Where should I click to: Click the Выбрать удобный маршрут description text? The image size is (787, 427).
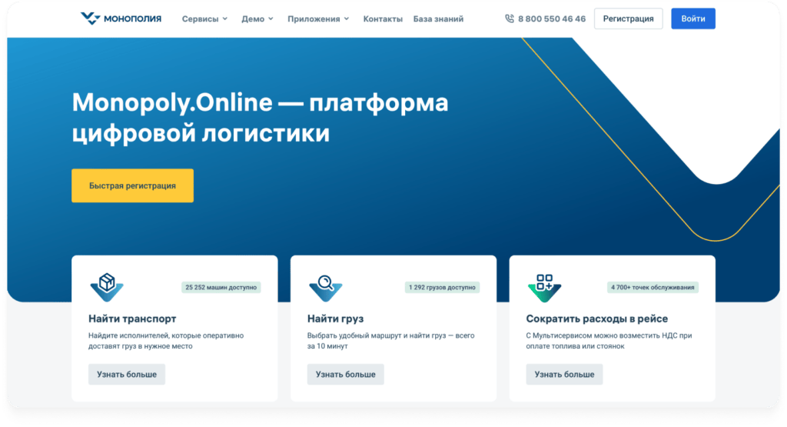click(391, 341)
